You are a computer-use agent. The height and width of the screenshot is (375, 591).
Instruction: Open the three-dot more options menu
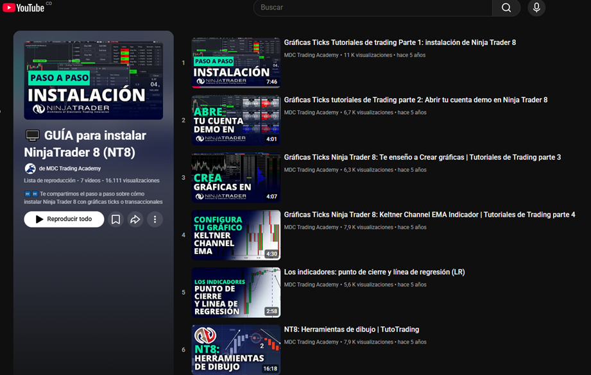(155, 219)
